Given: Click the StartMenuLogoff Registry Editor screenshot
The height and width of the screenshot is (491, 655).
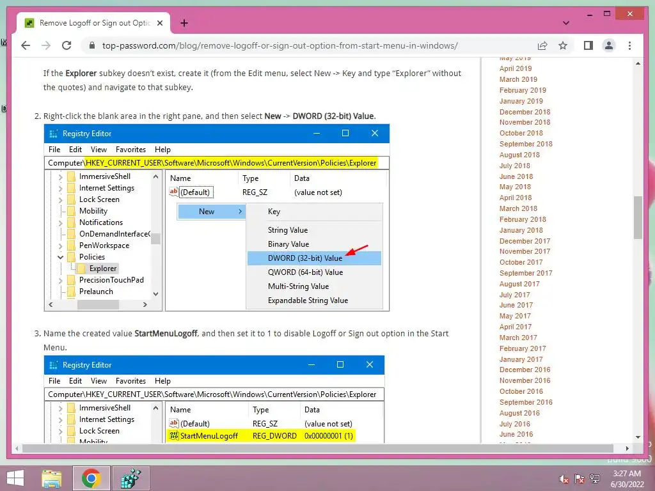Looking at the screenshot, I should click(x=214, y=399).
